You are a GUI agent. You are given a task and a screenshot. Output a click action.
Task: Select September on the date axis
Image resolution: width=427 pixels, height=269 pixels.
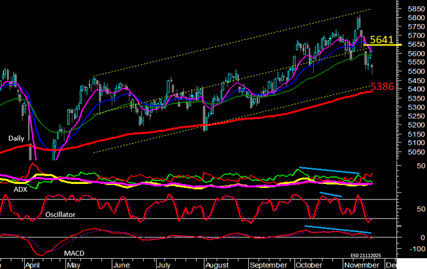coord(269,265)
